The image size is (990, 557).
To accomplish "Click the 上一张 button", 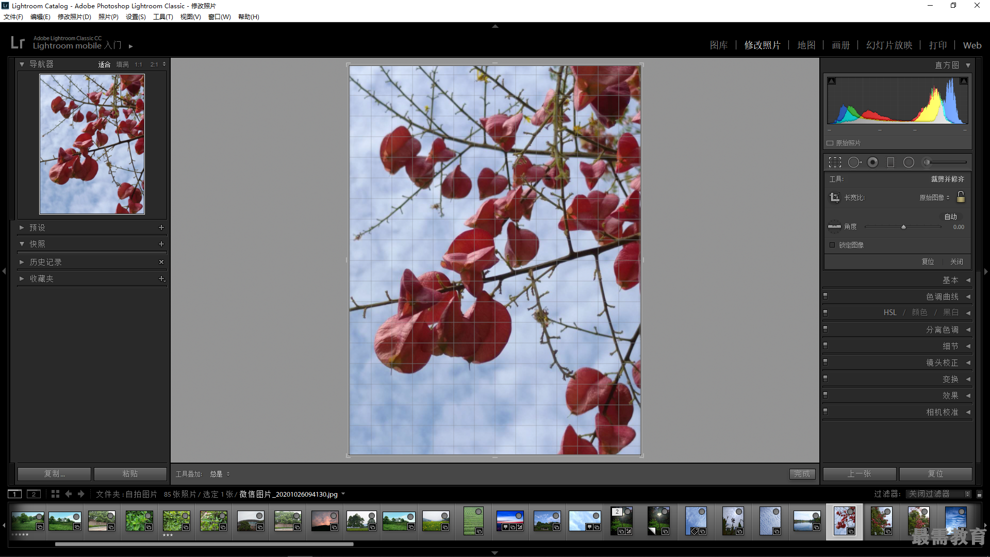I will (x=859, y=474).
